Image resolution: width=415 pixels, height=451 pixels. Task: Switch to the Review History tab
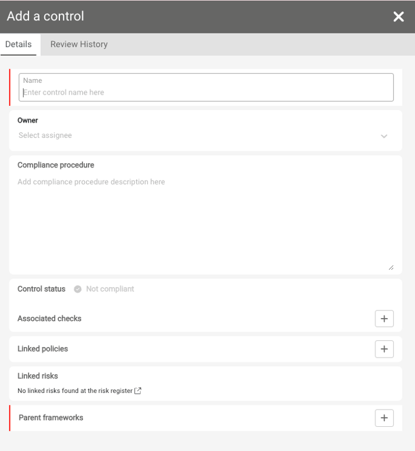[x=79, y=45]
